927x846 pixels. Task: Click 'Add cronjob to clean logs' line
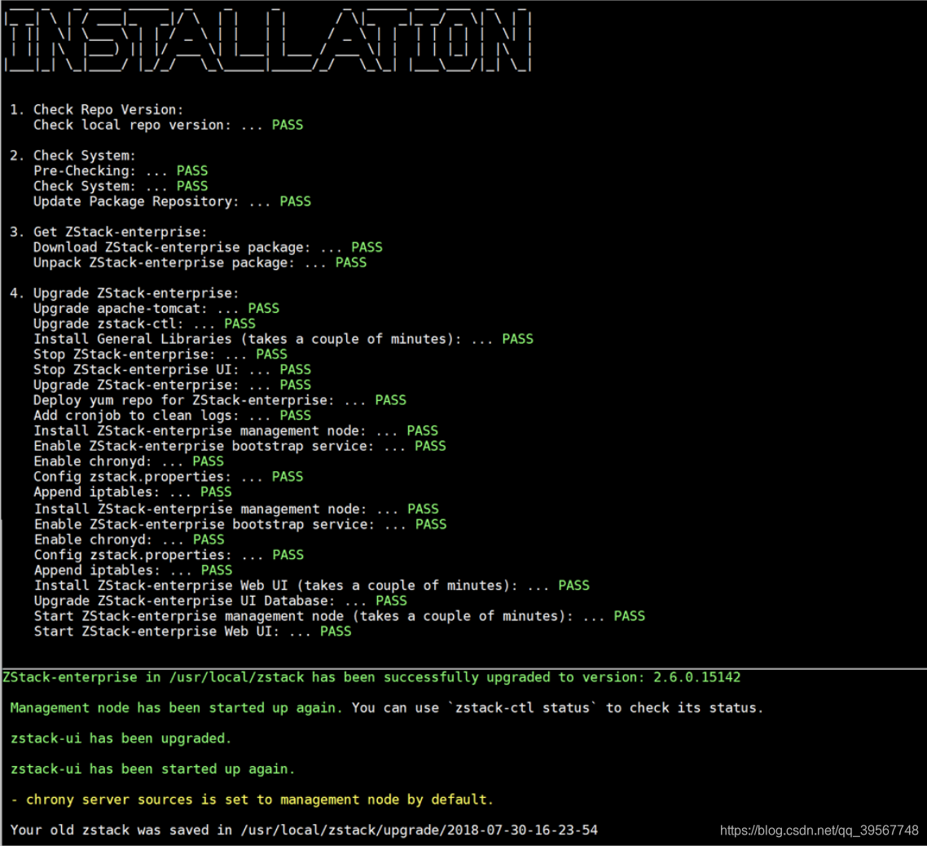[x=172, y=416]
